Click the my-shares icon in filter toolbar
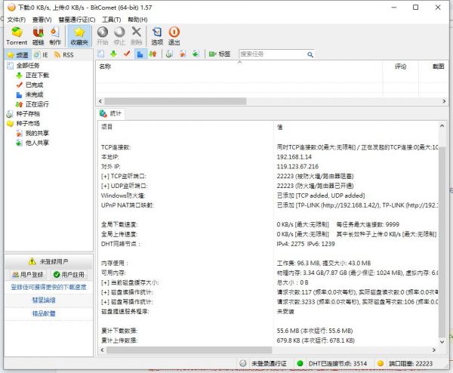Viewport: 453px width, 373px height. coord(183,54)
